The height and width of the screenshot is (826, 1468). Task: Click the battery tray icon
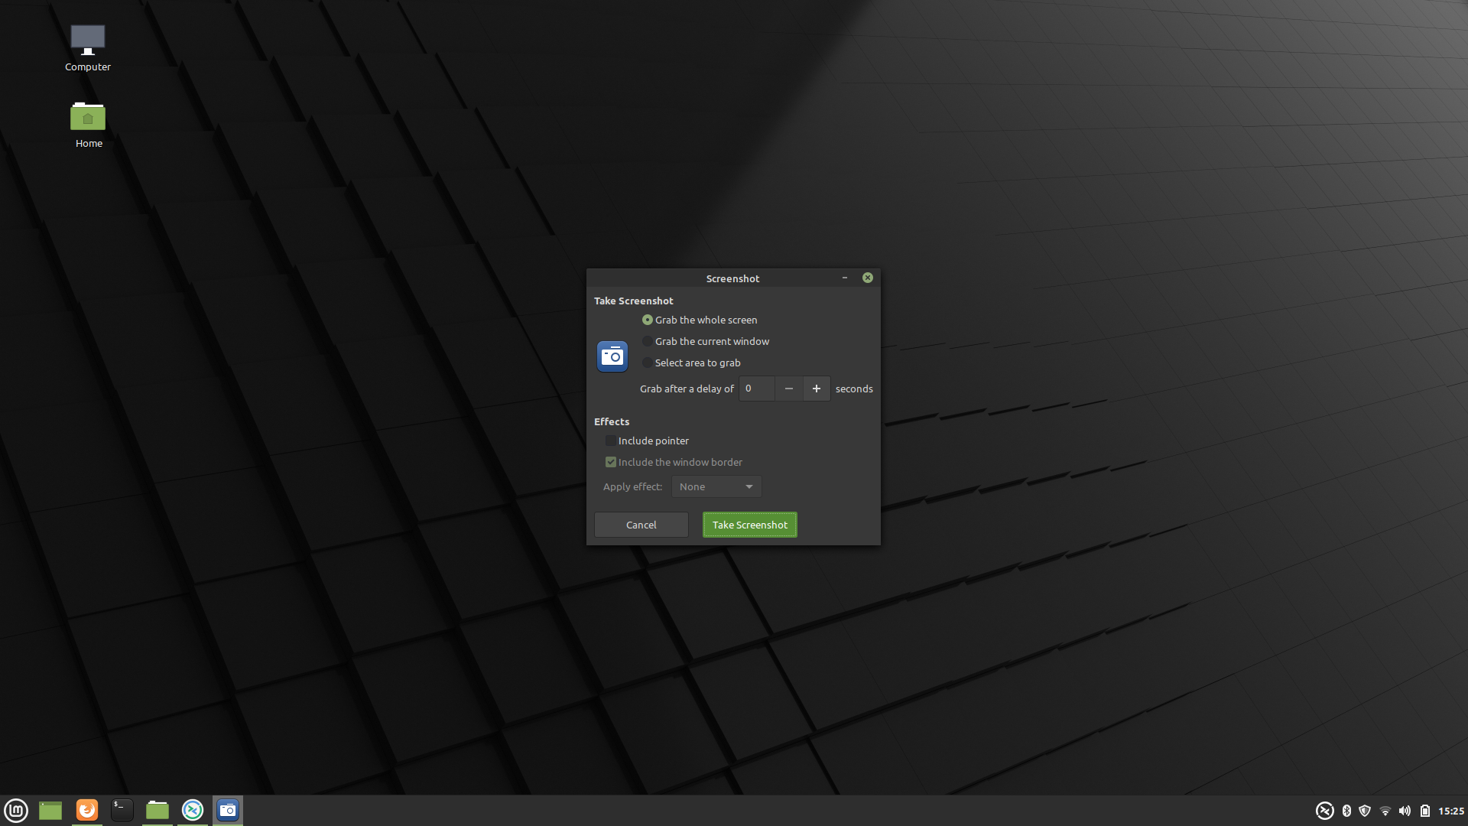[x=1425, y=811]
